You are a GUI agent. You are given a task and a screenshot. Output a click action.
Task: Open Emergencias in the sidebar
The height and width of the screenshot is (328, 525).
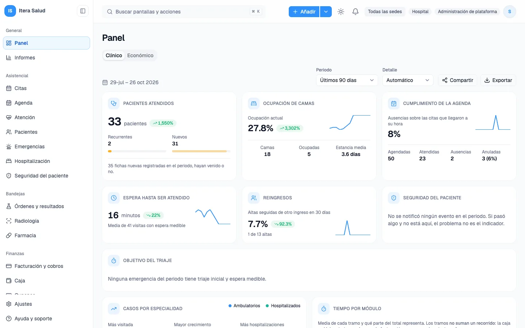pyautogui.click(x=46, y=147)
